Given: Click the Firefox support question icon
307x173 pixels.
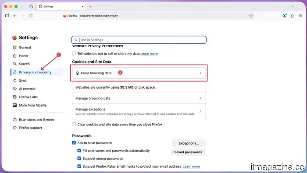Looking at the screenshot, I should click(x=14, y=128).
